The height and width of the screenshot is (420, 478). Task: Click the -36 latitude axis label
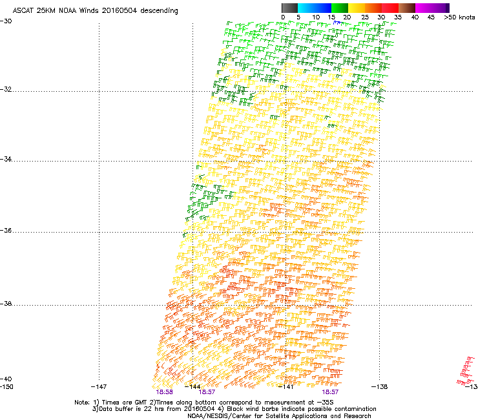coord(6,231)
